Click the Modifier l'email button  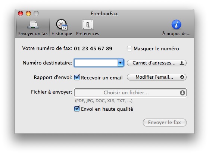click(157, 77)
